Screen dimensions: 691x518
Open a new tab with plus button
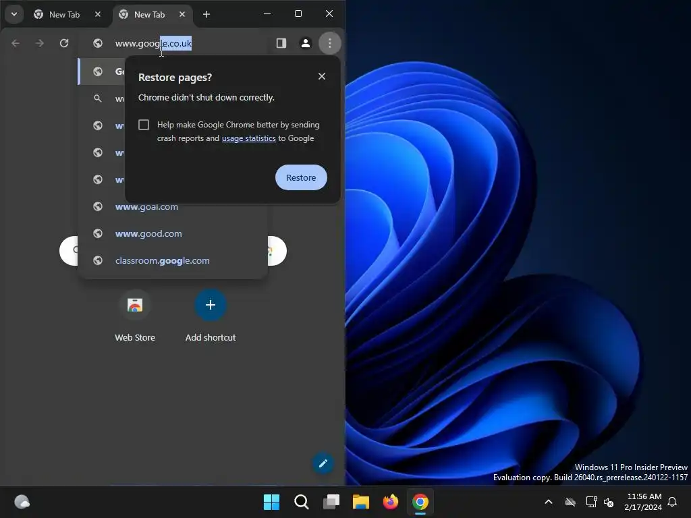click(206, 15)
